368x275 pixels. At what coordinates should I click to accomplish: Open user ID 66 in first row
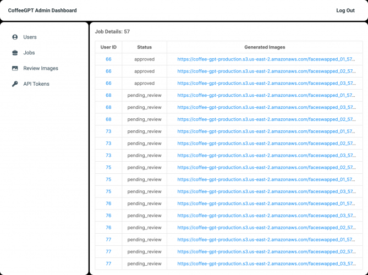click(x=108, y=59)
